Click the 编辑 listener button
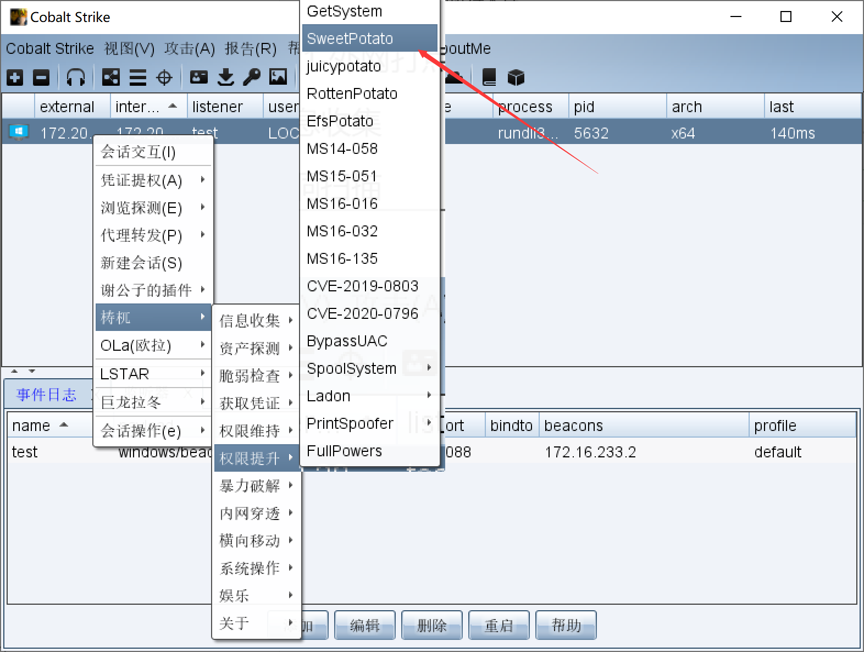The width and height of the screenshot is (864, 652). (x=365, y=625)
